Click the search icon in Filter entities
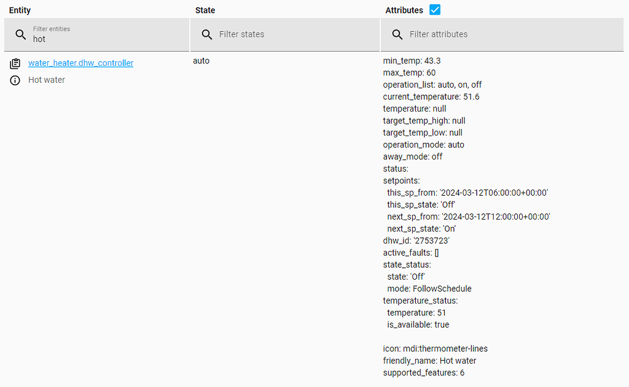This screenshot has width=629, height=387. point(21,34)
